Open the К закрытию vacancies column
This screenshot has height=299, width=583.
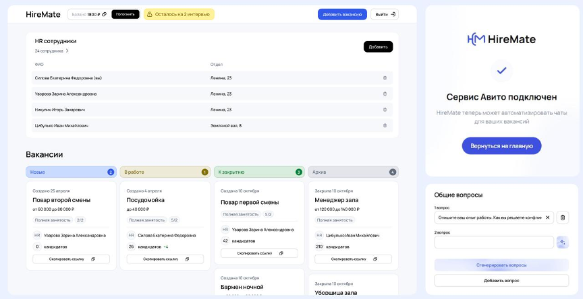(259, 172)
